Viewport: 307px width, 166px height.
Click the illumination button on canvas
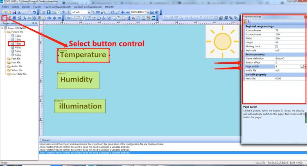[80, 106]
